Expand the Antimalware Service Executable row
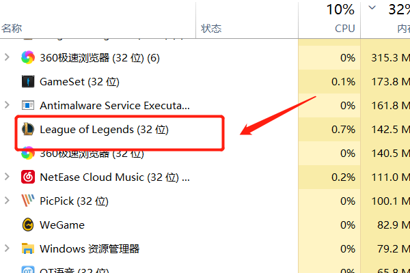 point(7,105)
